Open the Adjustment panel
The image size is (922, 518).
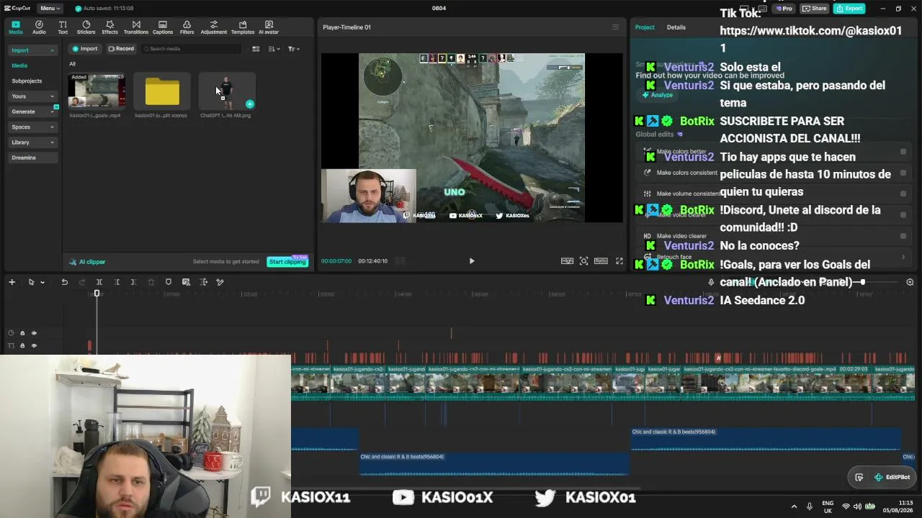pyautogui.click(x=213, y=27)
